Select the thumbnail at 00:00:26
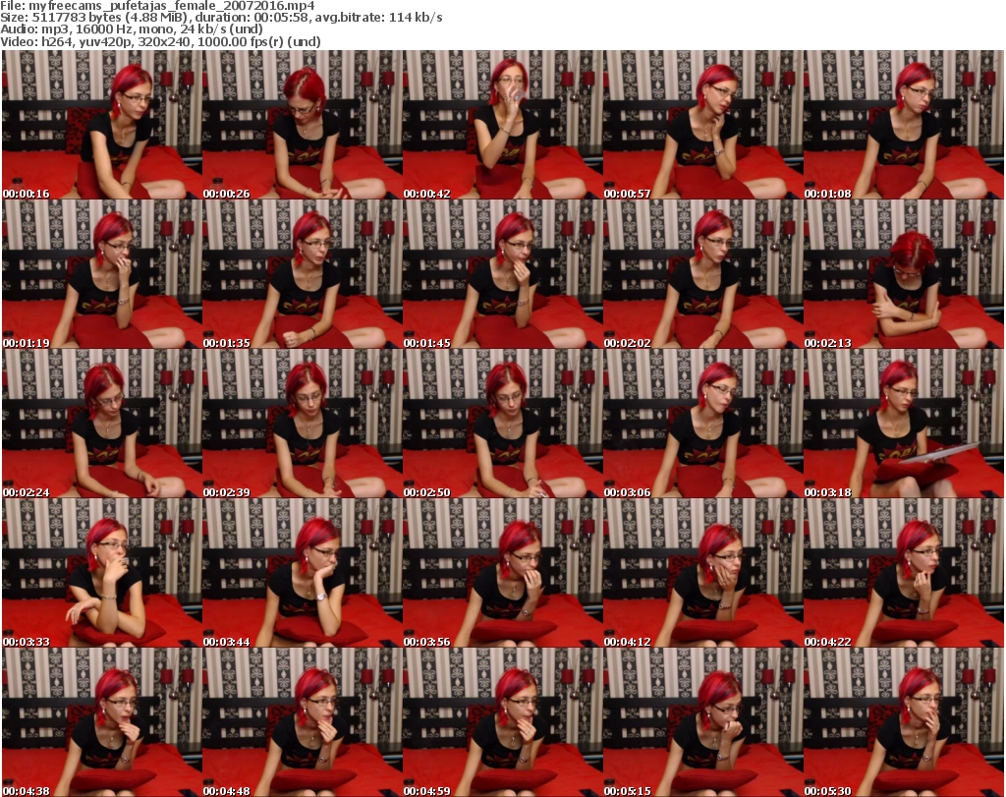The height and width of the screenshot is (797, 1006). click(x=303, y=125)
